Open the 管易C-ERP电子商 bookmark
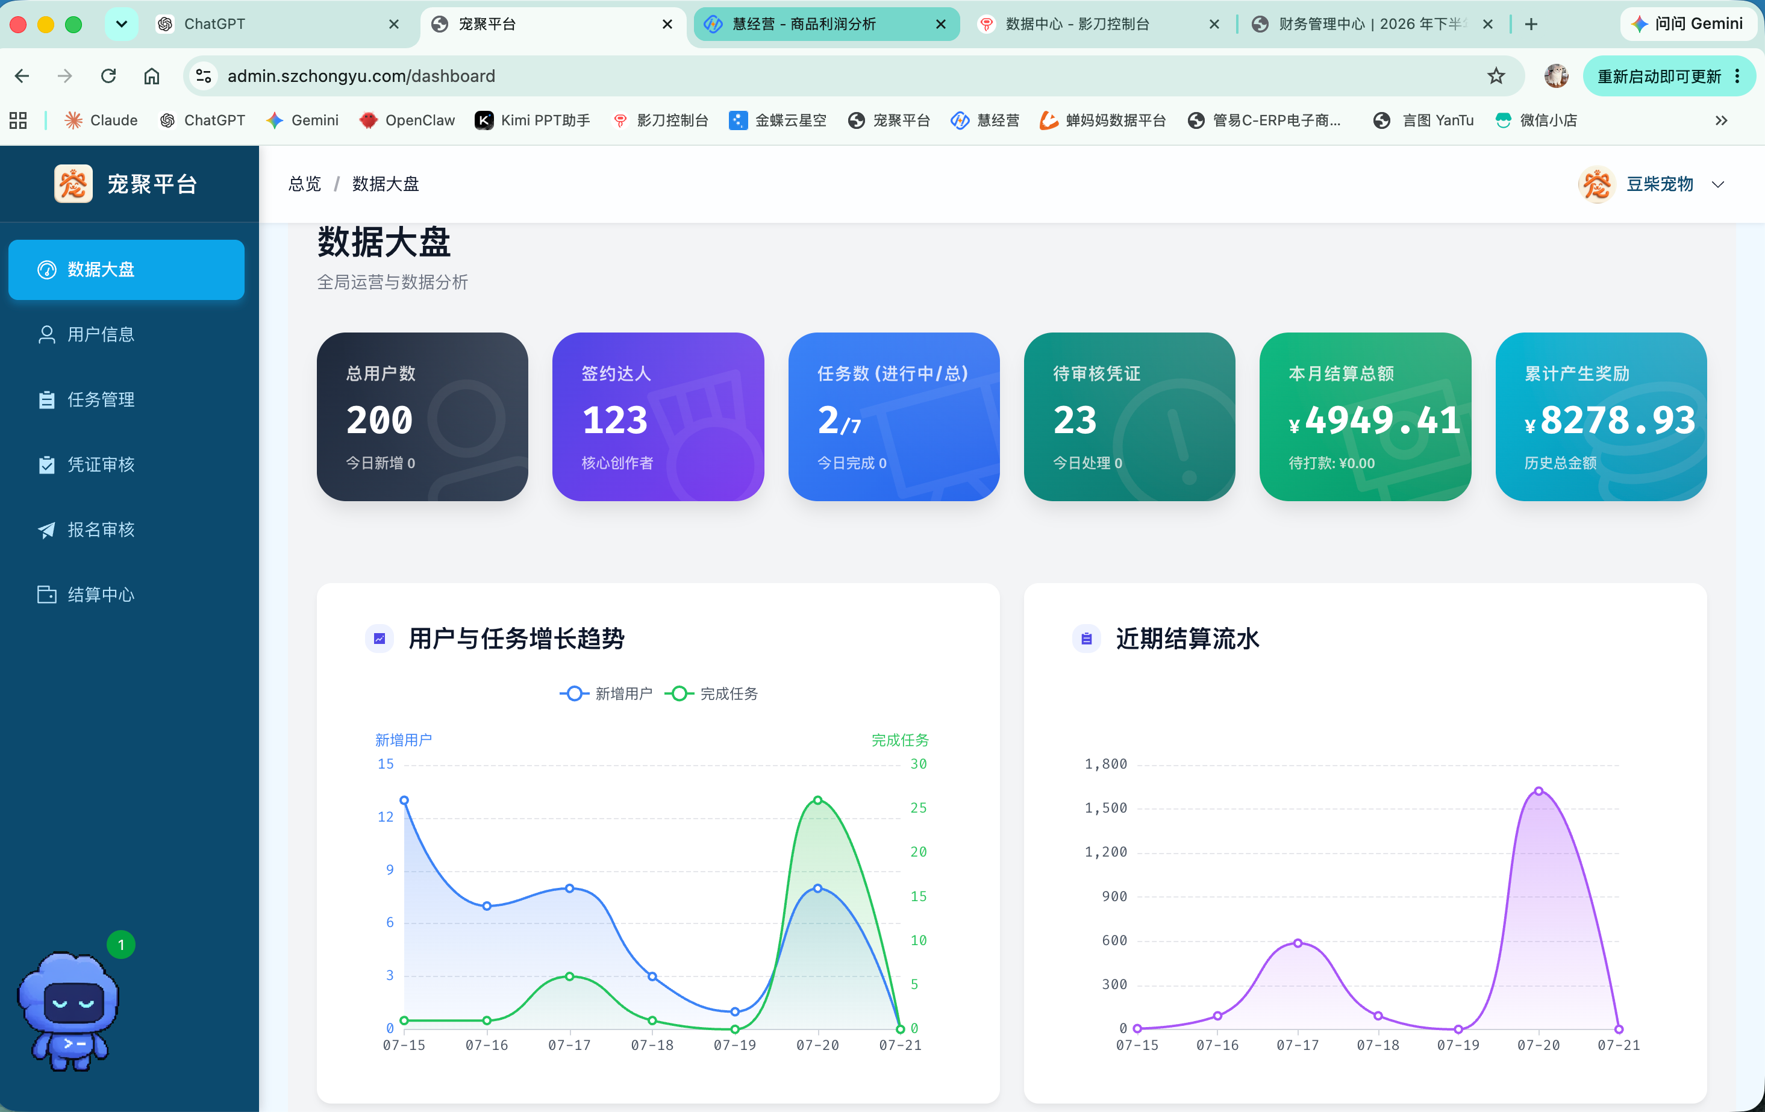The height and width of the screenshot is (1112, 1765). (x=1264, y=120)
